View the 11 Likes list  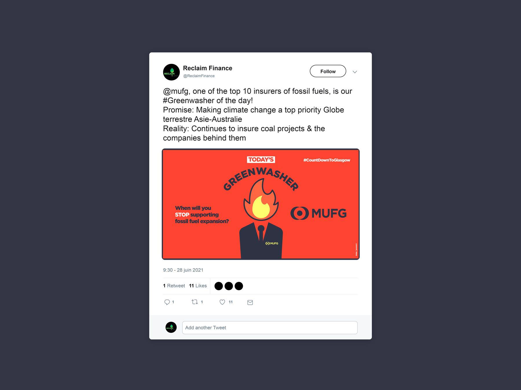198,286
